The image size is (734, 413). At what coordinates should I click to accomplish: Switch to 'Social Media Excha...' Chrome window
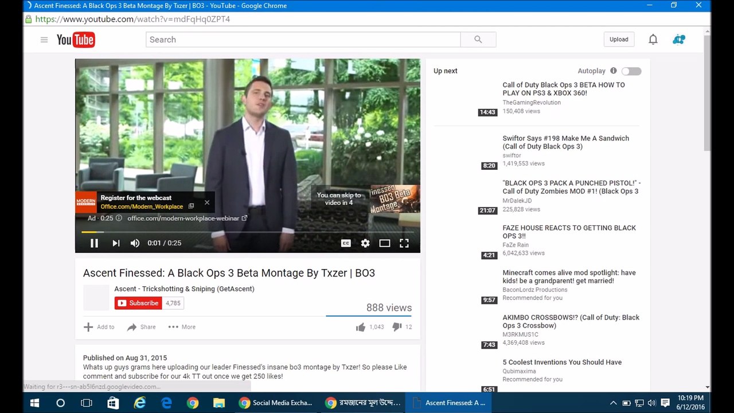(x=276, y=403)
